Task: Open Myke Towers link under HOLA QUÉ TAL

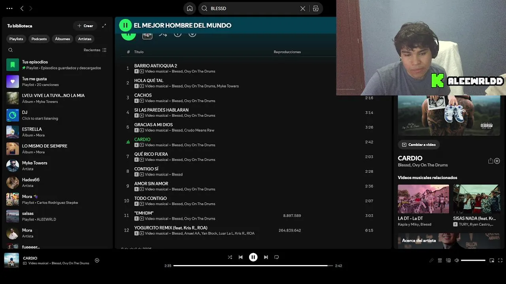Action: (228, 86)
